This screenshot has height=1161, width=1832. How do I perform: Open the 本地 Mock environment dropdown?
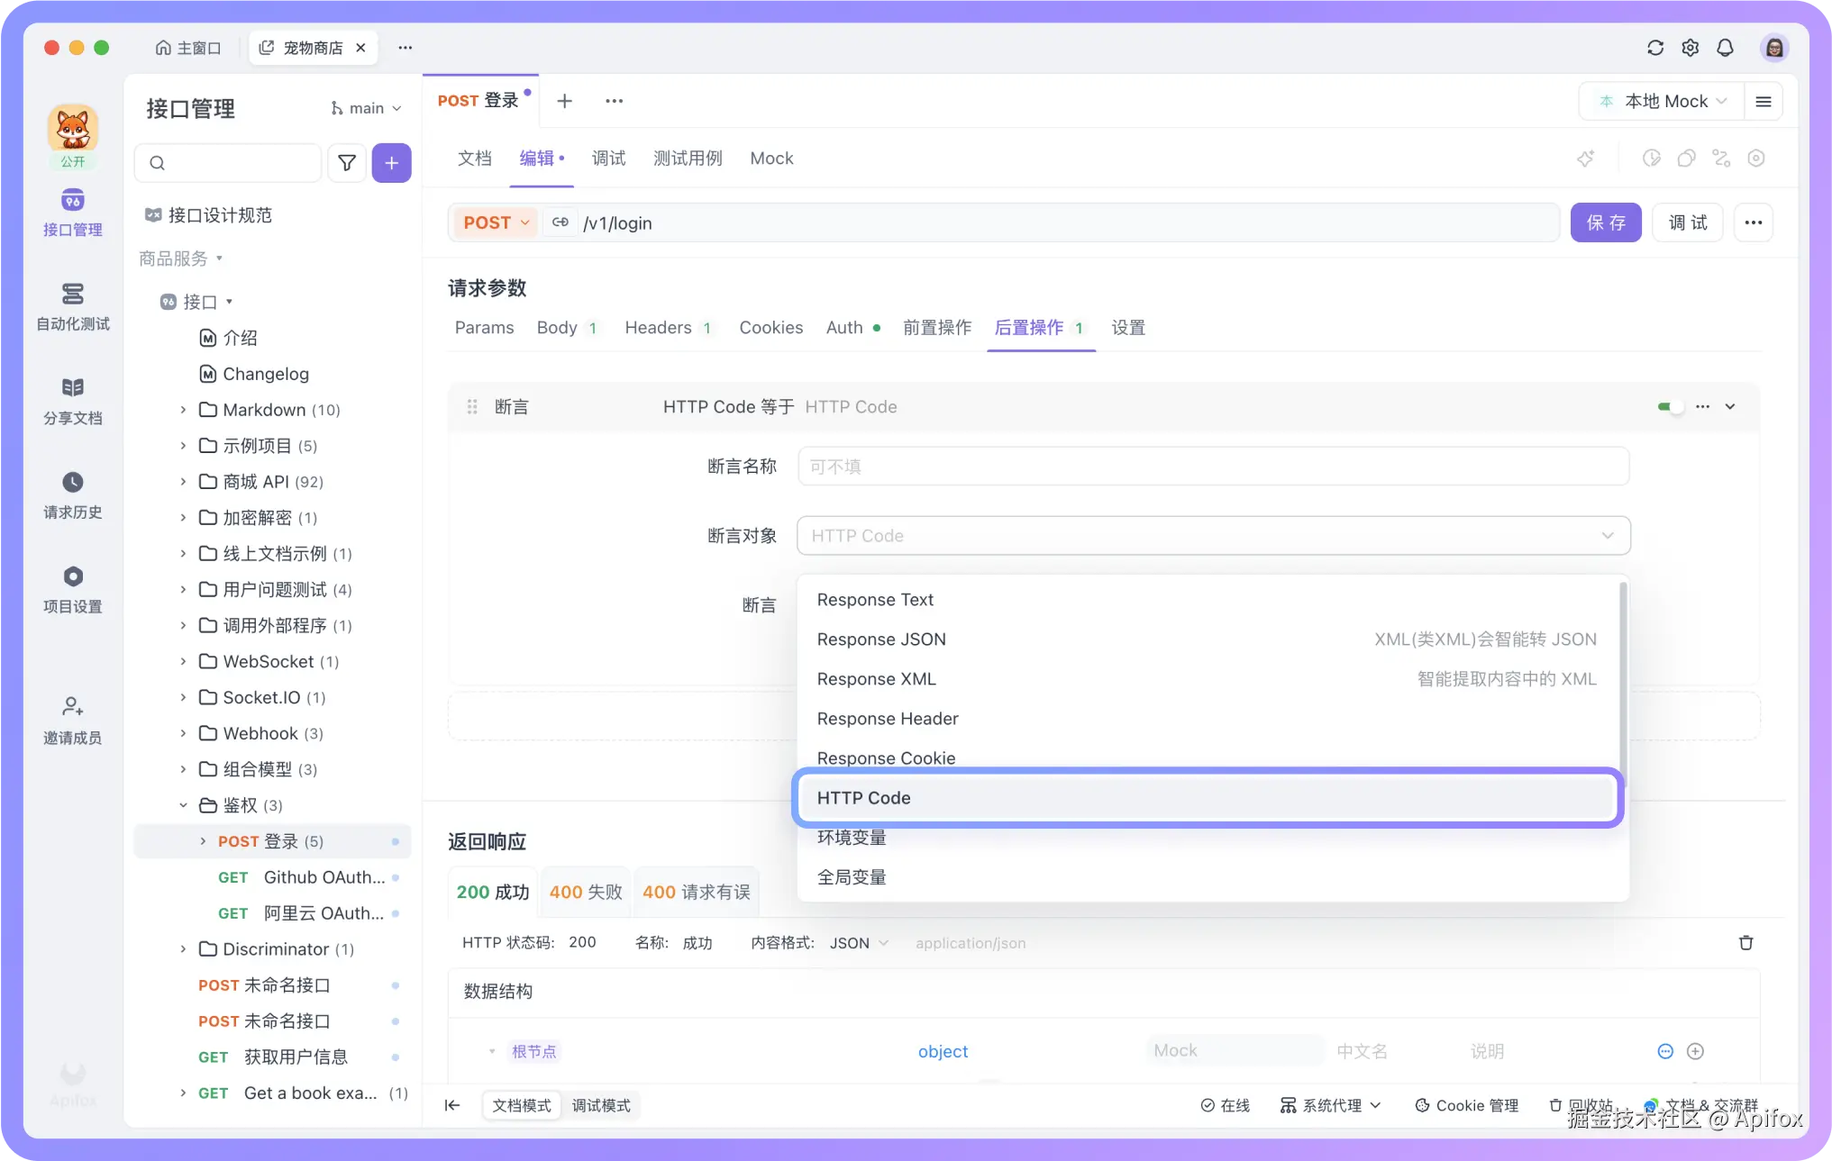click(x=1661, y=101)
